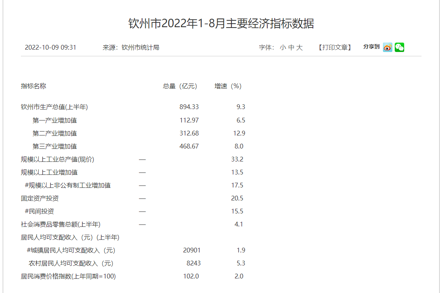This screenshot has width=440, height=293.
Task: Click the 总量（亿元）column header
Action: (180, 86)
